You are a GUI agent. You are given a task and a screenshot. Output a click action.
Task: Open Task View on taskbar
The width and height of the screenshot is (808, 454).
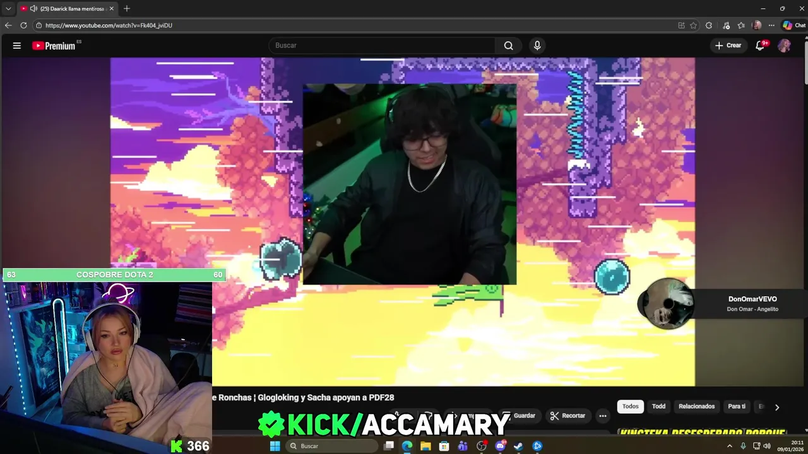pyautogui.click(x=389, y=446)
